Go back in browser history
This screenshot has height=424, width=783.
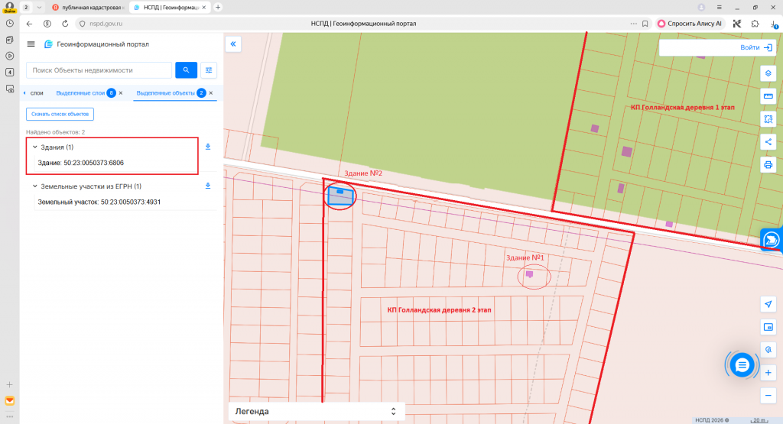pos(29,24)
